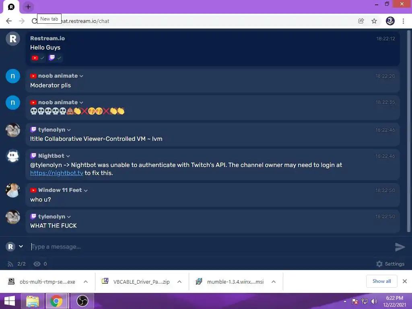Open the Chrome profile avatar
The image size is (412, 309).
tap(390, 21)
